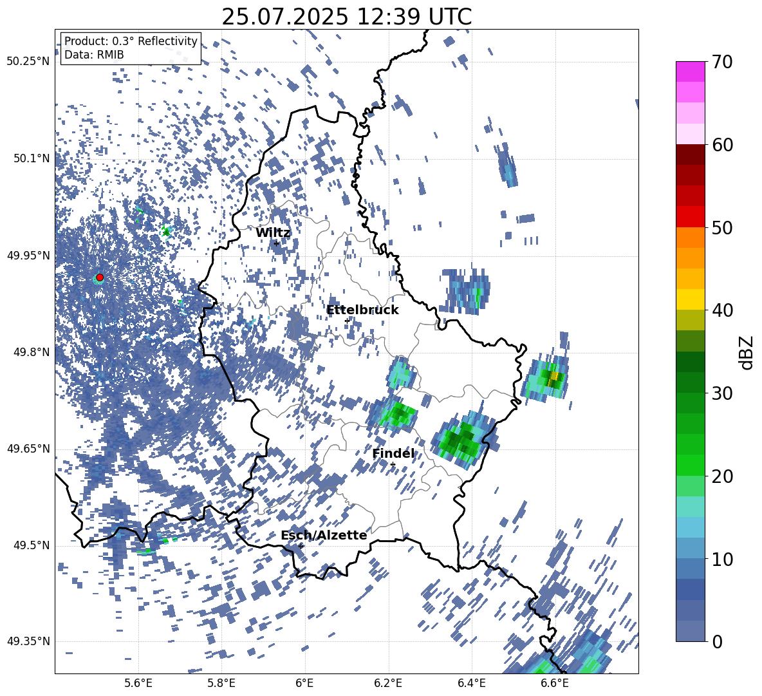
Task: Click the 10 colorbar tick label
Action: pos(721,559)
